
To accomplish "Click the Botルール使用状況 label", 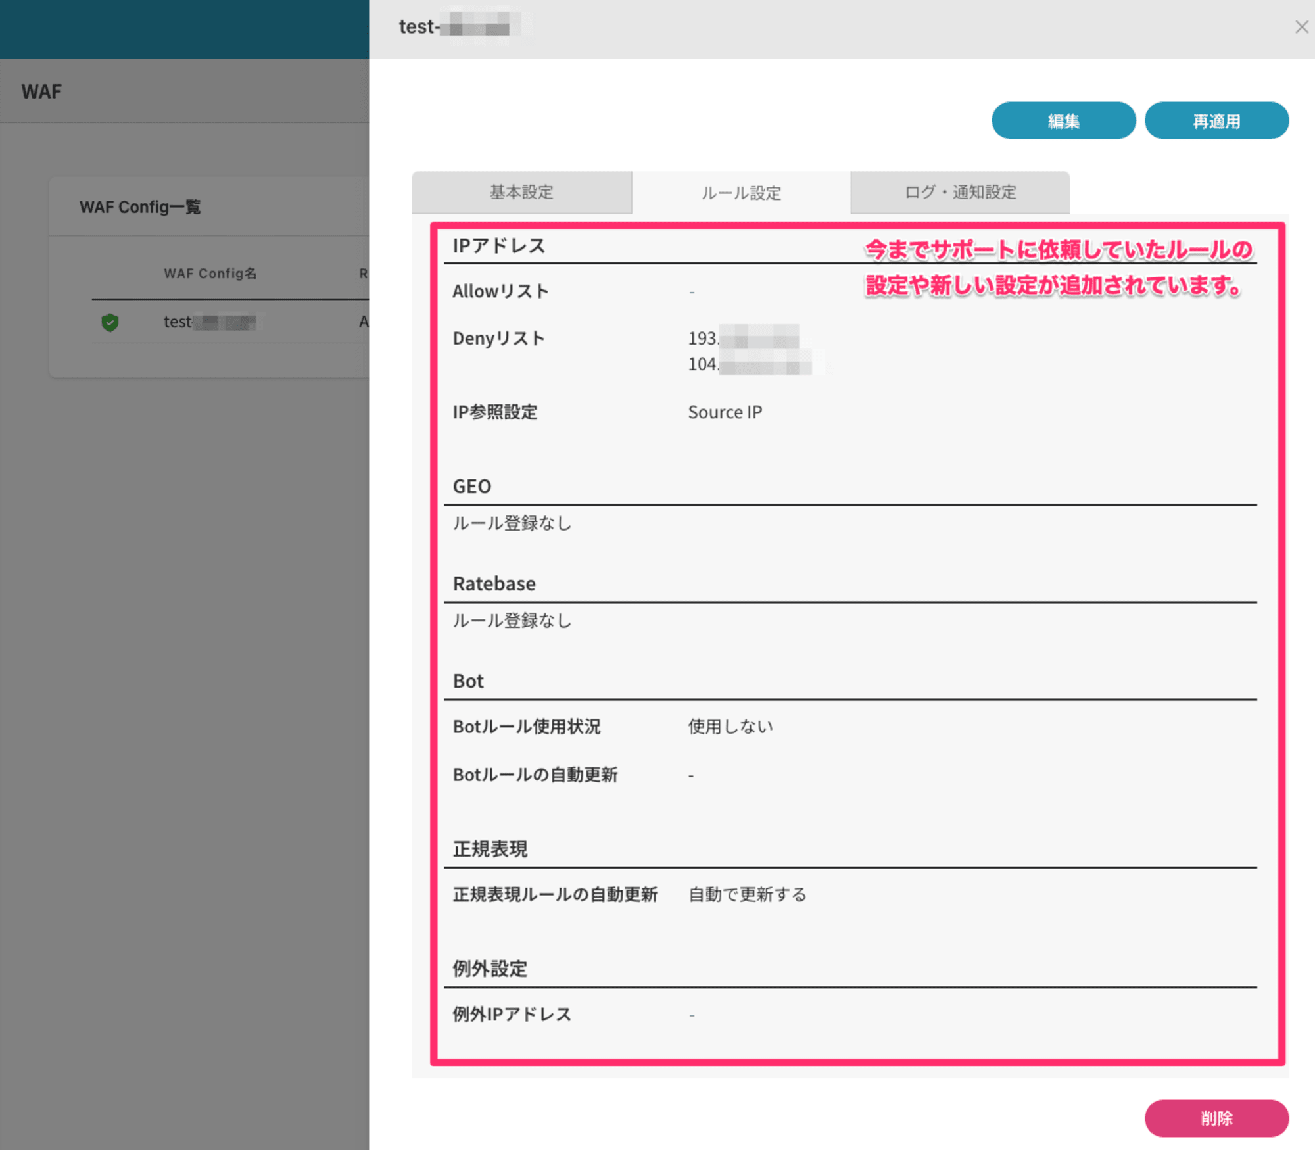I will (527, 727).
